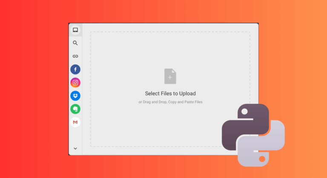Pick files from Instagram icon
Image resolution: width=327 pixels, height=178 pixels.
[75, 83]
